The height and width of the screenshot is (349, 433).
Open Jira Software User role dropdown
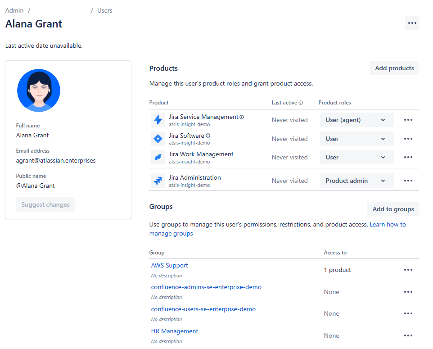[x=356, y=139]
